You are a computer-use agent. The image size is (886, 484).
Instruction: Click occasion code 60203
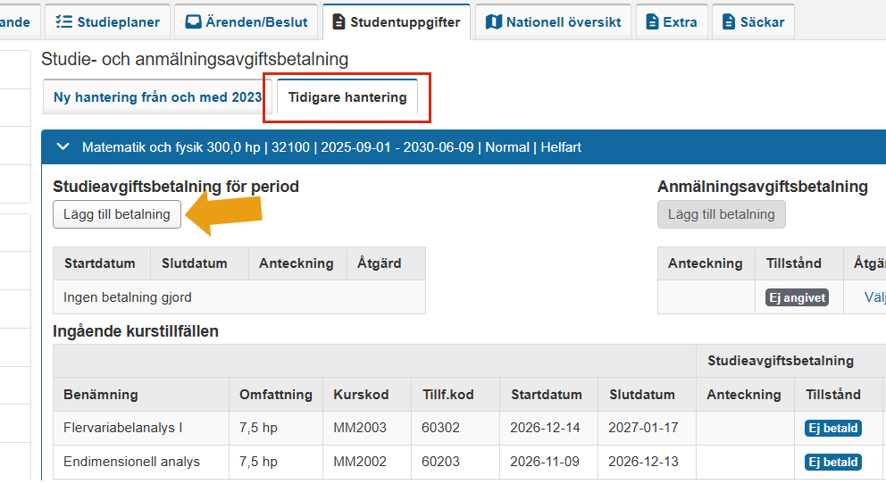coord(440,462)
